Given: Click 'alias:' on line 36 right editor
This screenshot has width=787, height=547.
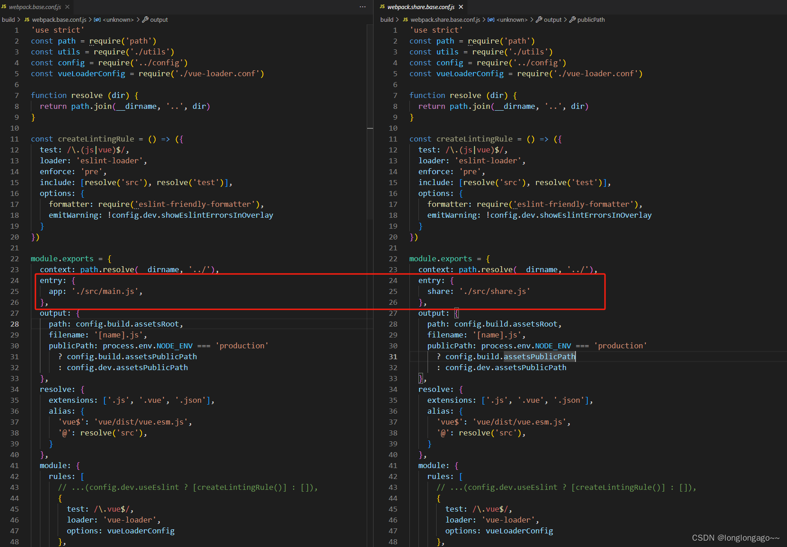Looking at the screenshot, I should [440, 411].
